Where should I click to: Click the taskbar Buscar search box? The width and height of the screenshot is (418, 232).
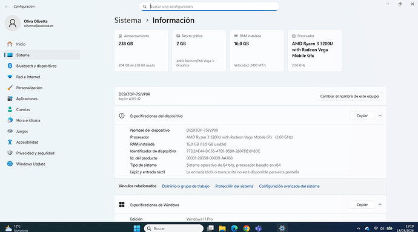174,228
